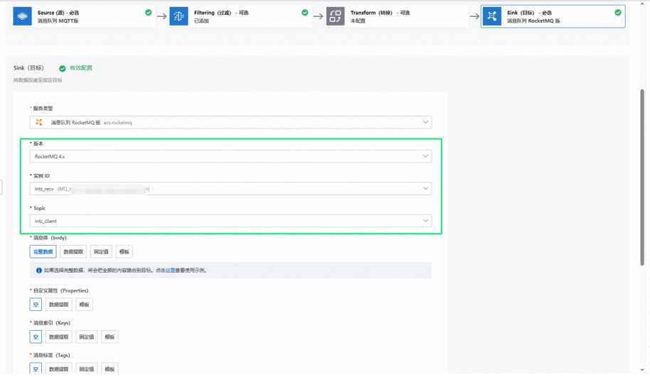
Task: Select 空 for custom Properties
Action: (x=36, y=305)
